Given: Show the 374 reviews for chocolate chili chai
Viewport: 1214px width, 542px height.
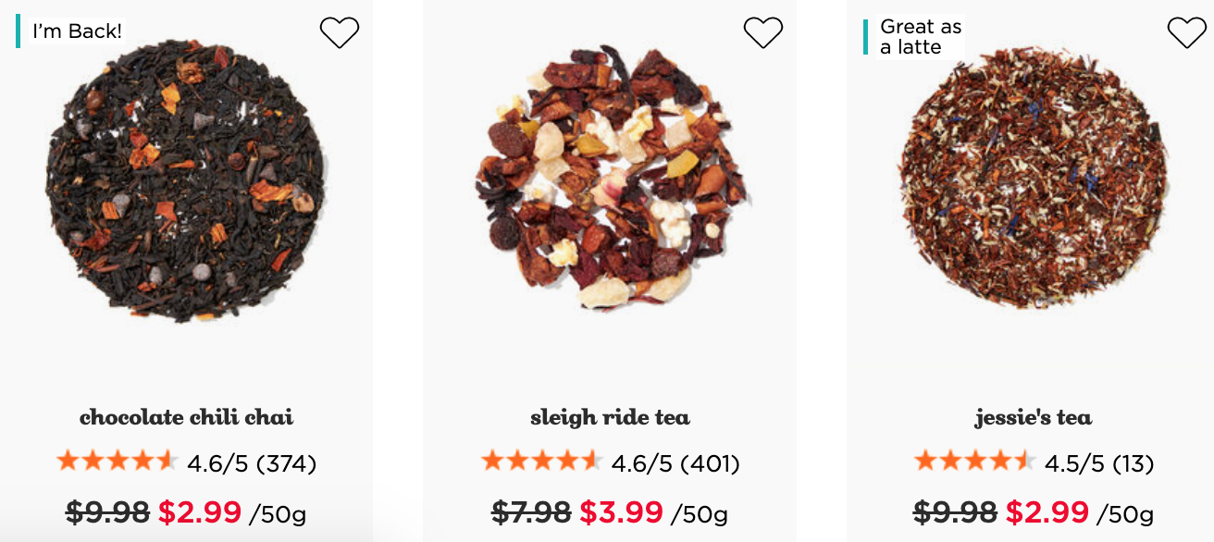Looking at the screenshot, I should coord(286,462).
